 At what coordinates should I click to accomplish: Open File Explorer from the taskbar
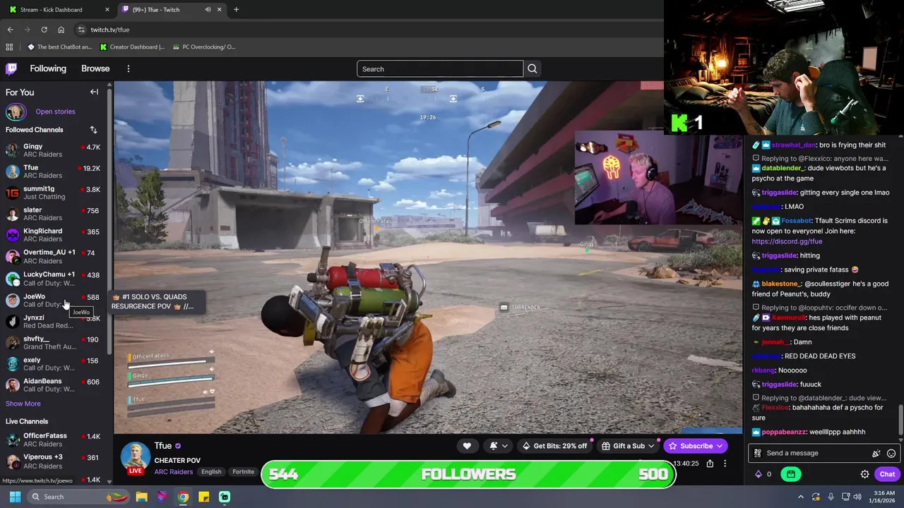(x=141, y=497)
